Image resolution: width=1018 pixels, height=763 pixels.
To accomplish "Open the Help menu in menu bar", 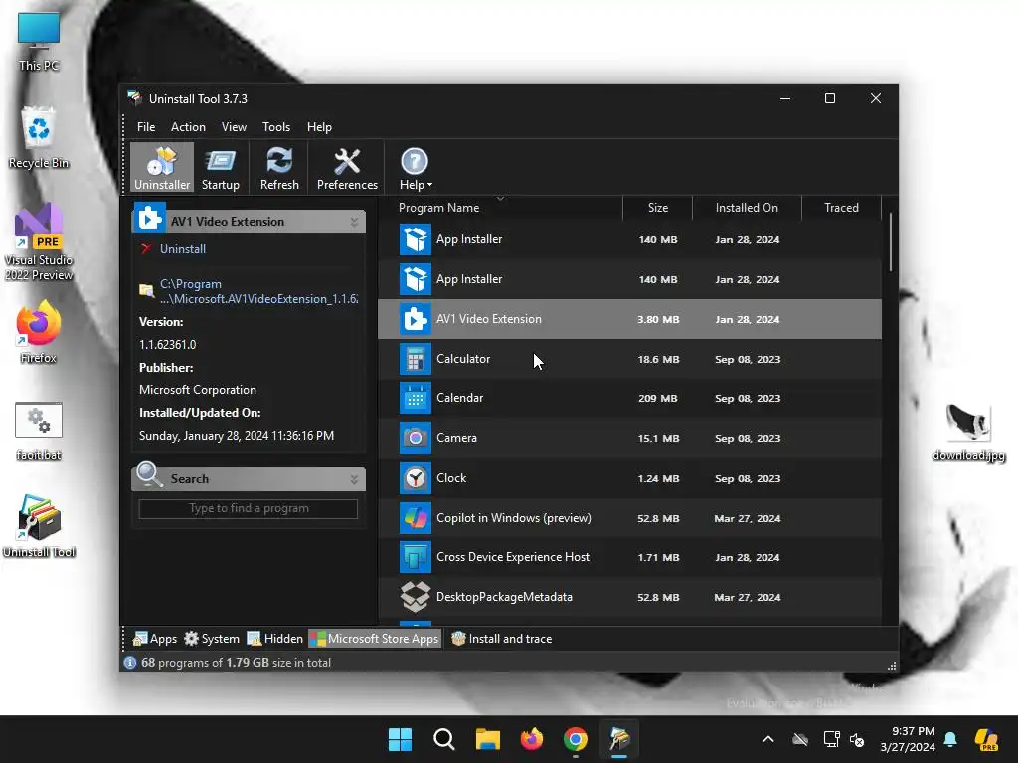I will click(319, 127).
